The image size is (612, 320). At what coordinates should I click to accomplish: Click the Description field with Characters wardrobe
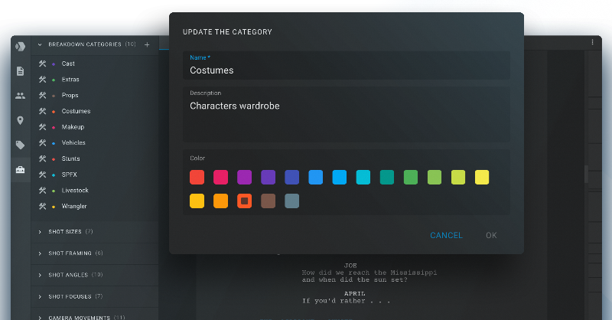click(x=347, y=115)
